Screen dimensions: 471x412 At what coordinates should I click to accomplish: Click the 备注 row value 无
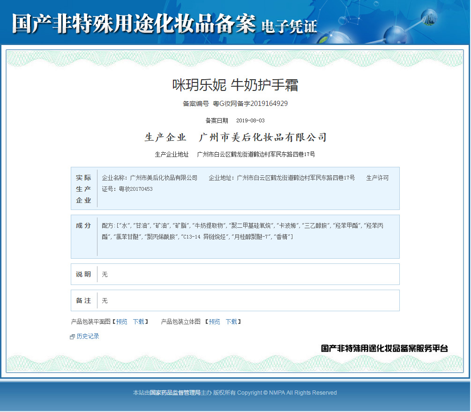[x=105, y=300]
